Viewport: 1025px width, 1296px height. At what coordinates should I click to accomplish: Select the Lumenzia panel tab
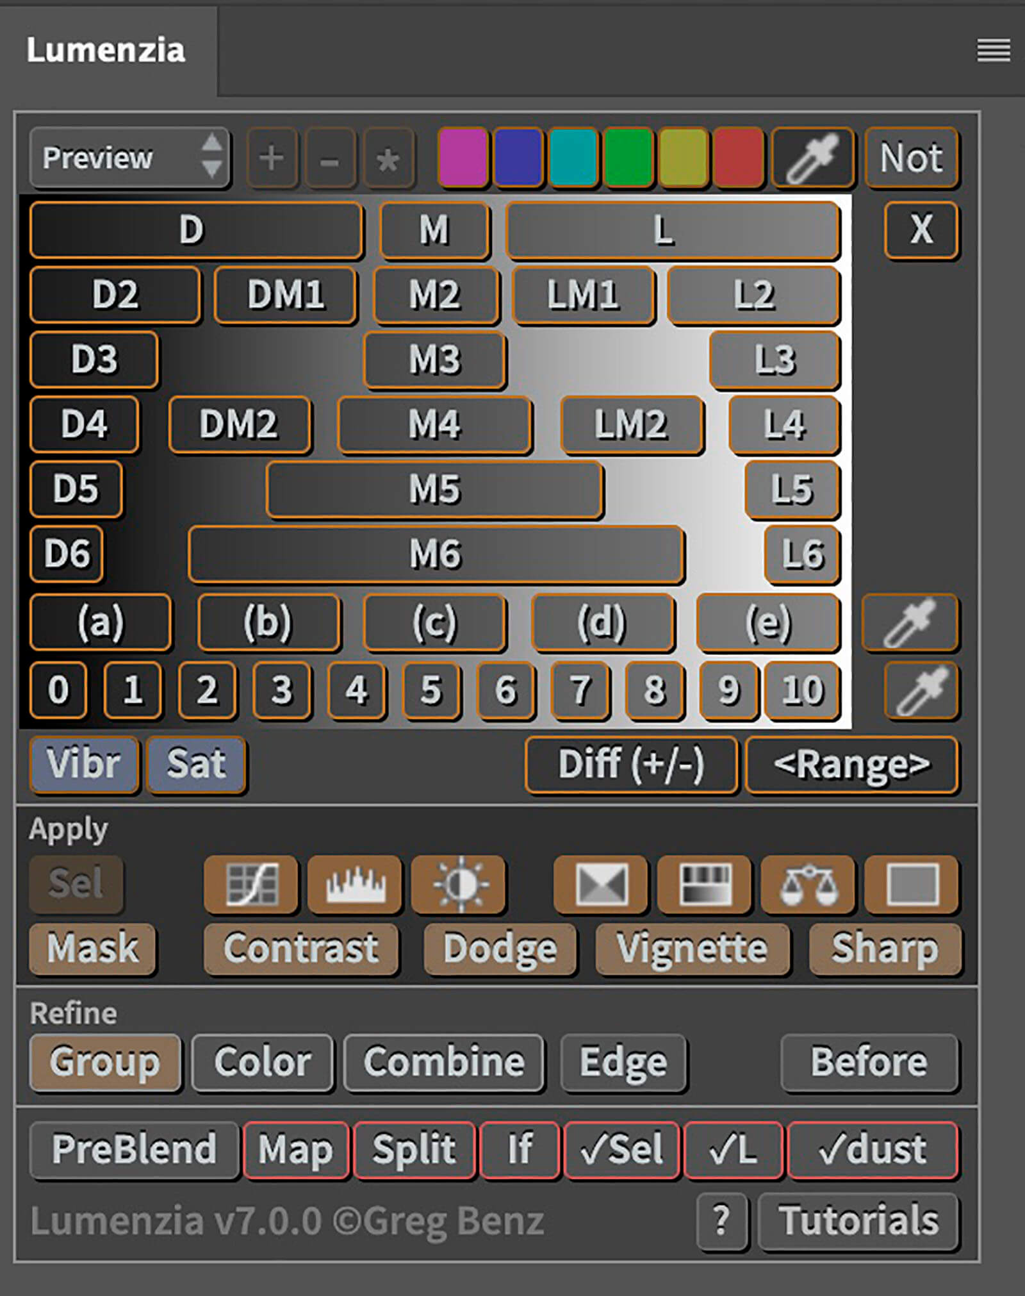(106, 50)
